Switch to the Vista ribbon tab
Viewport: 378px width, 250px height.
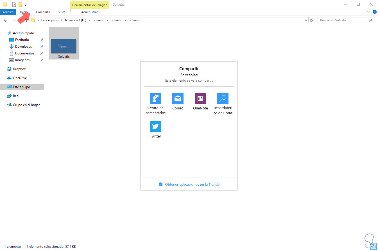click(x=62, y=12)
